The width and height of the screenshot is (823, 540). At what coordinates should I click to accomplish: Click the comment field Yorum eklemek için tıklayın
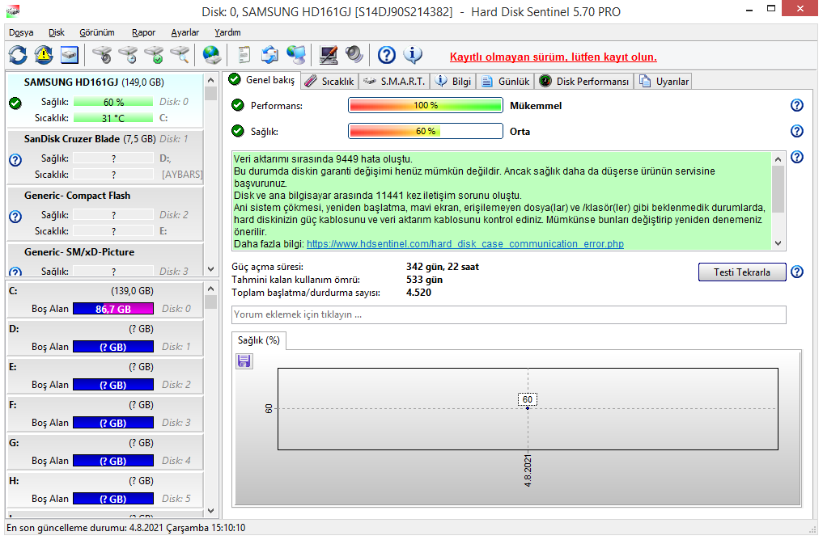pos(508,314)
